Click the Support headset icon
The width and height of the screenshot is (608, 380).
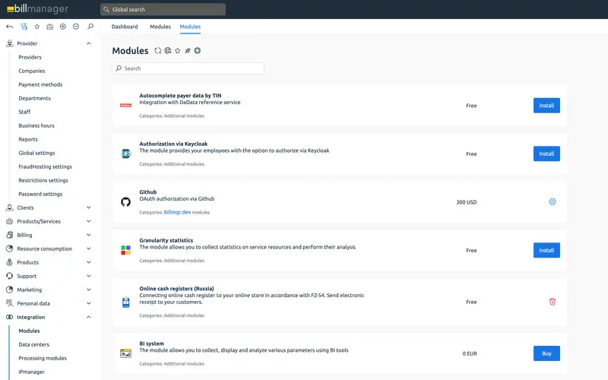click(10, 276)
